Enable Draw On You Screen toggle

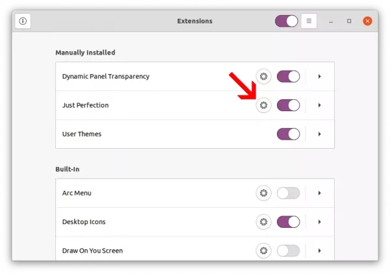288,251
